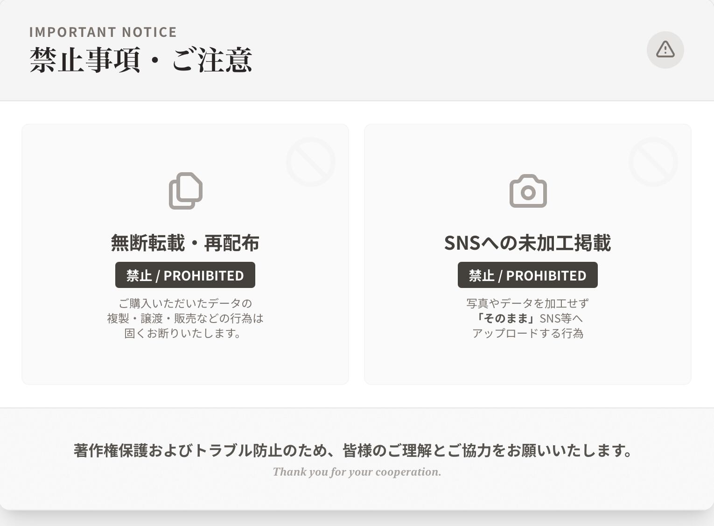Click the 固くお断りいたします。 text line
Image resolution: width=714 pixels, height=526 pixels.
pos(183,333)
